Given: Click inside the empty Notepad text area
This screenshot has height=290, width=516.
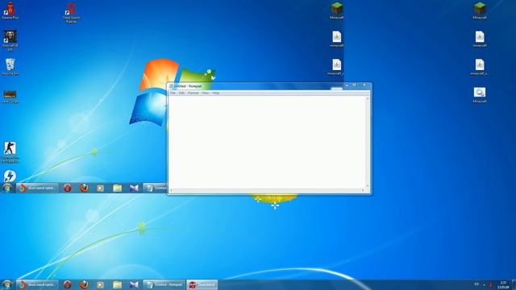Looking at the screenshot, I should click(267, 142).
